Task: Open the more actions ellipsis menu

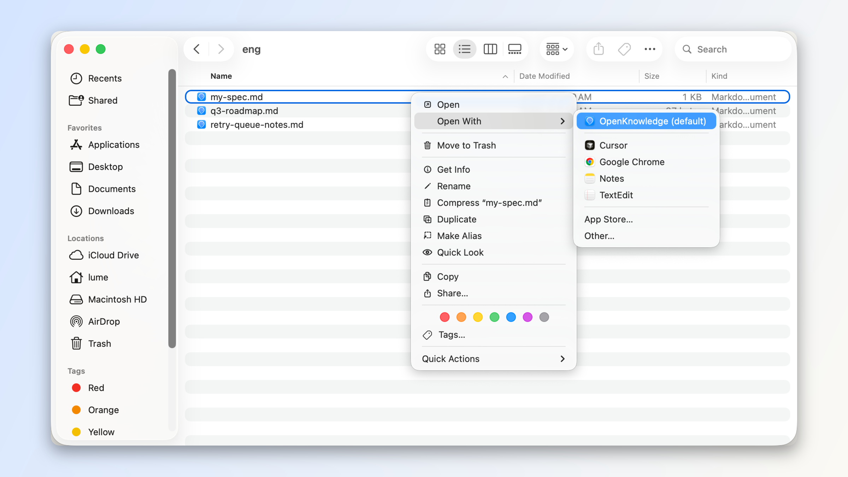Action: click(650, 49)
